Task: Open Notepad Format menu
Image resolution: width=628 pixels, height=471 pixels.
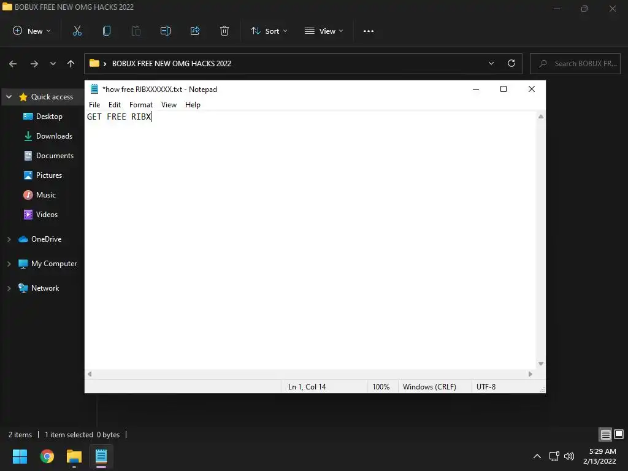Action: [x=141, y=105]
